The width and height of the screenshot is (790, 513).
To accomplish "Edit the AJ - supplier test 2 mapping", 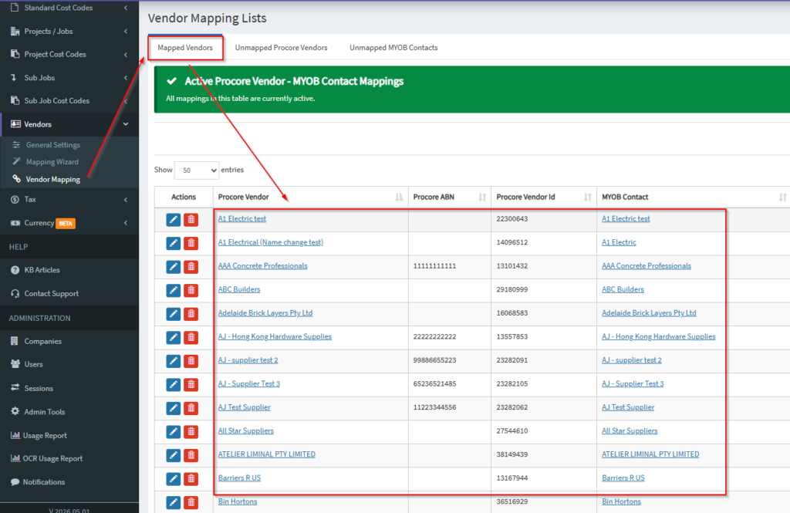I will [x=174, y=361].
